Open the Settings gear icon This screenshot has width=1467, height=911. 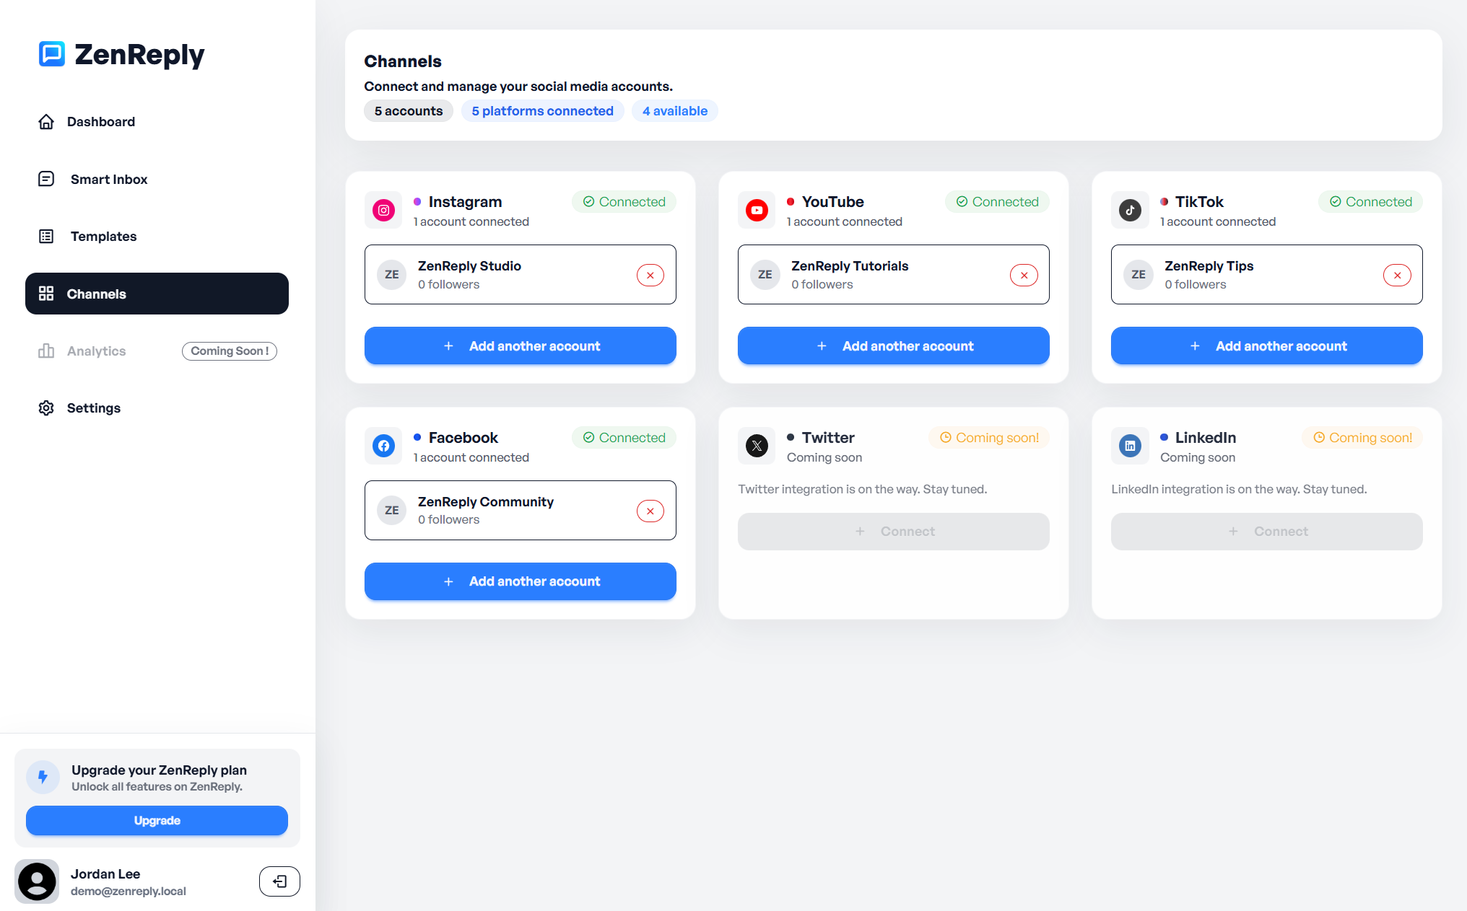tap(45, 408)
